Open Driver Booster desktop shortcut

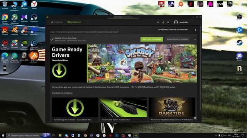(5, 44)
